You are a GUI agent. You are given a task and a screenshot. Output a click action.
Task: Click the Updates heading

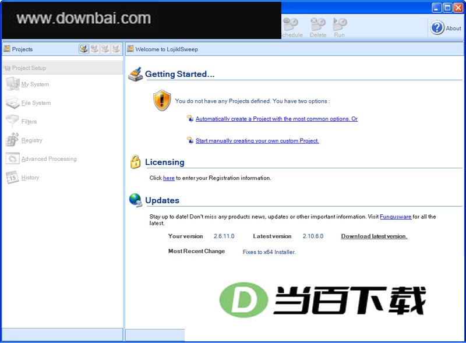point(162,200)
